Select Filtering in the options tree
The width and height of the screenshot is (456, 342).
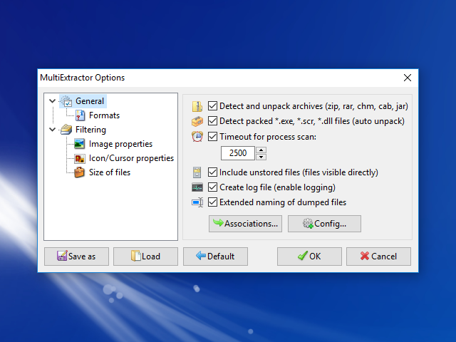(90, 130)
